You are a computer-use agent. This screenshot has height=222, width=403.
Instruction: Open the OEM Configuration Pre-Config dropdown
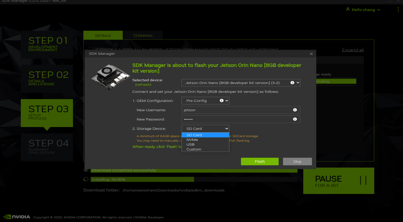click(x=205, y=101)
